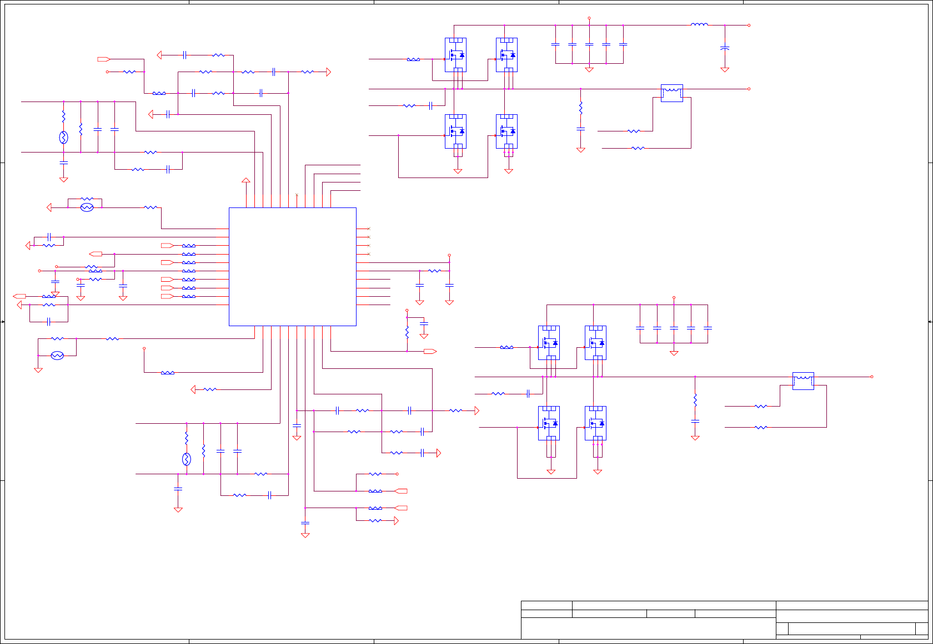This screenshot has height=644, width=933.
Task: Select the bottom-right MOSFET in the lower bridge
Action: pyautogui.click(x=595, y=423)
